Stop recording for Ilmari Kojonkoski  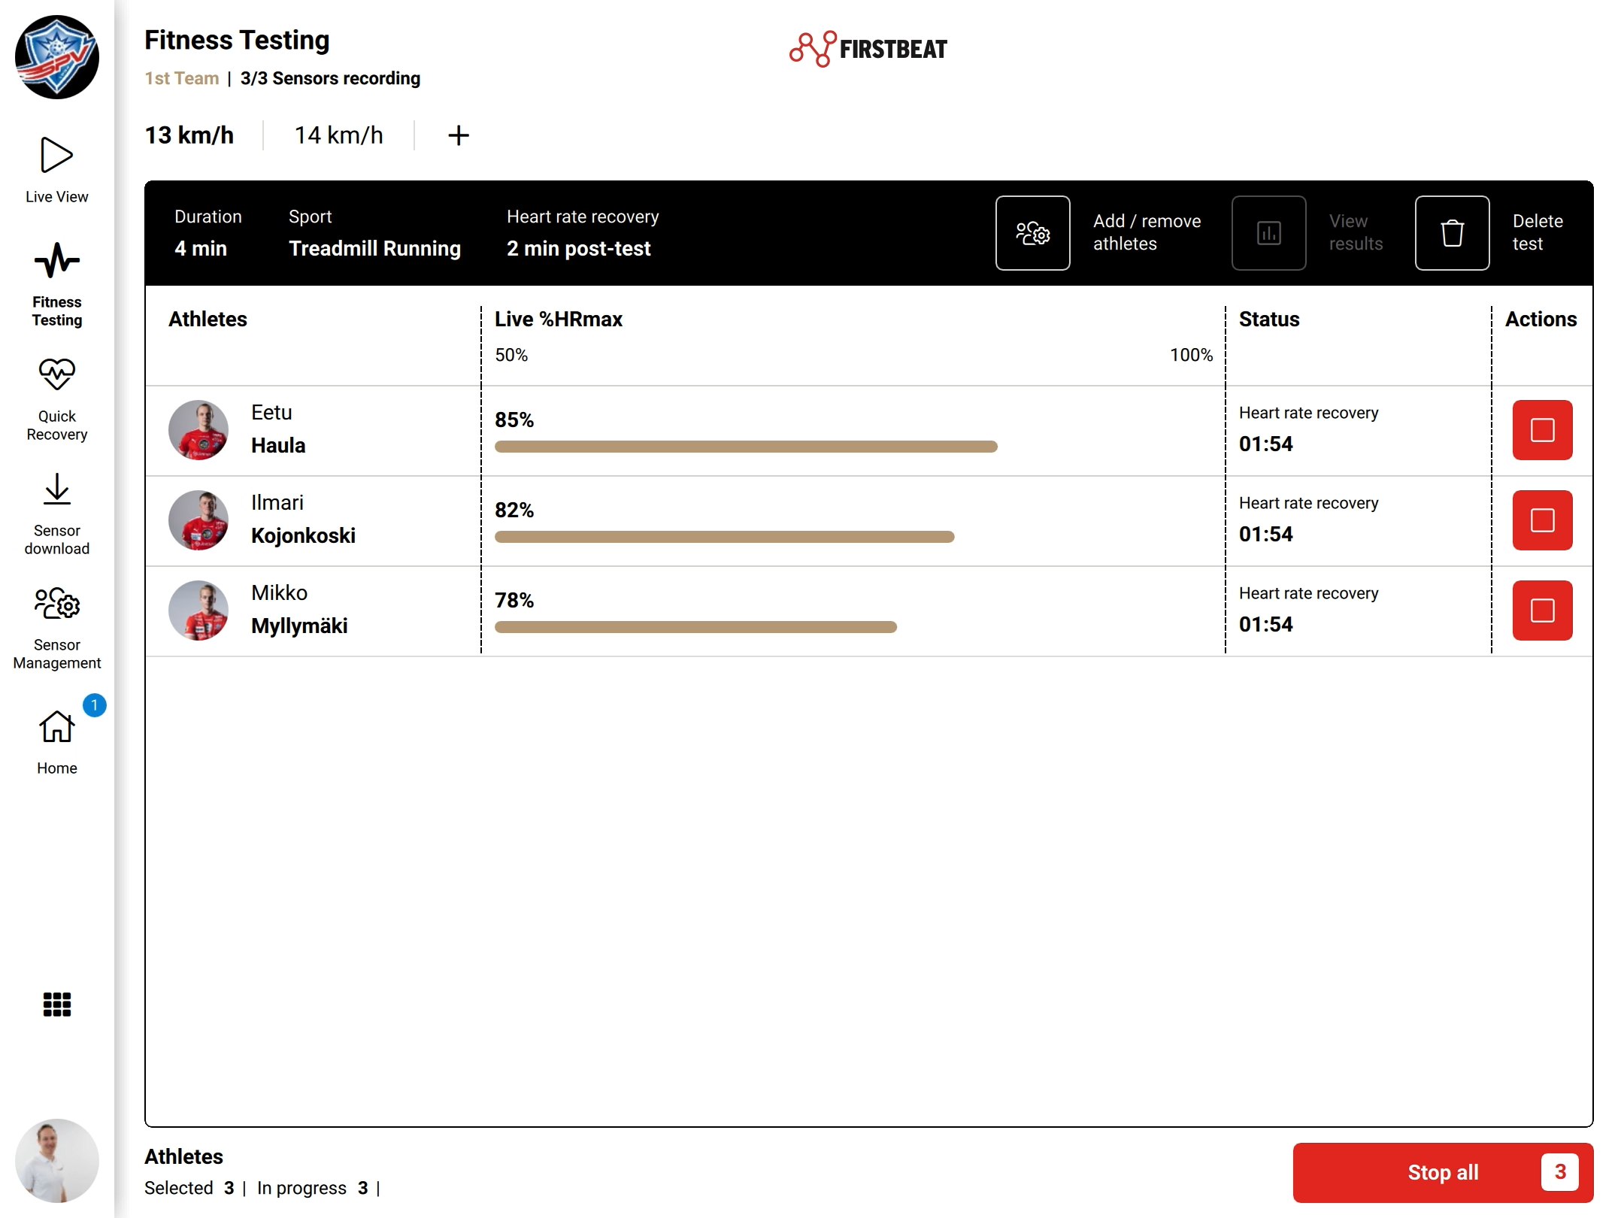[1542, 520]
